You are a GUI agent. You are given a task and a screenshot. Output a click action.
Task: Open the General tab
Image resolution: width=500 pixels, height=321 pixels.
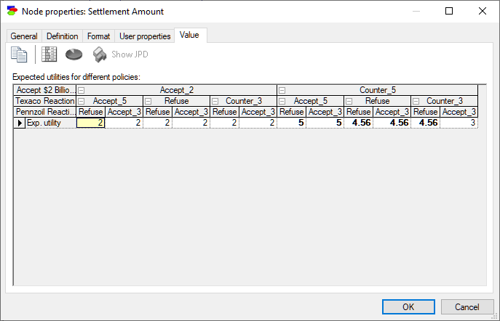tap(24, 36)
